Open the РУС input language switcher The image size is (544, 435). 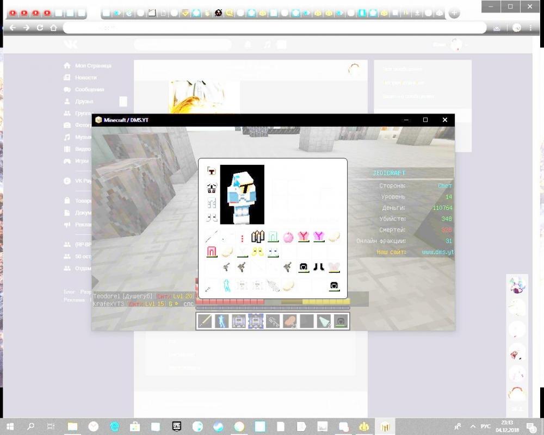click(x=486, y=426)
